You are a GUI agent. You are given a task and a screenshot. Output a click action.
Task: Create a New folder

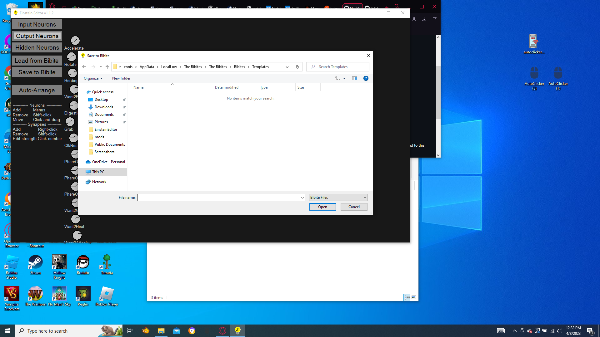click(121, 78)
